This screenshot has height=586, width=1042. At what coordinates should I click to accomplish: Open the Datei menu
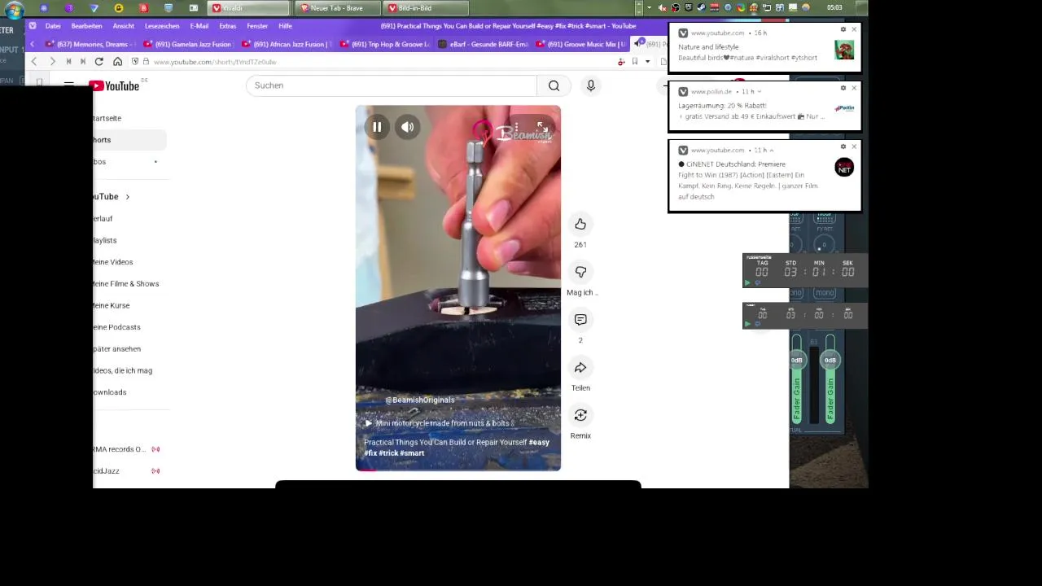(x=53, y=26)
